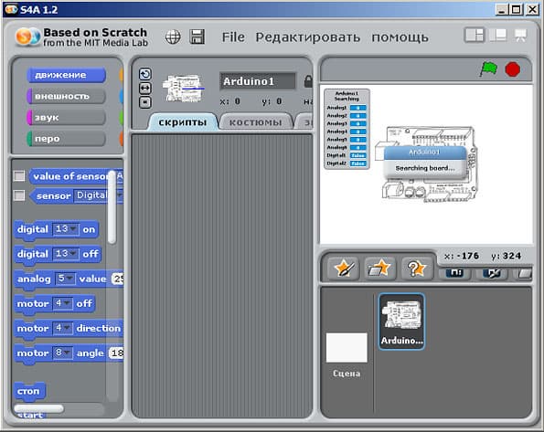Image resolution: width=544 pixels, height=432 pixels.
Task: Toggle 'value of sensor' checkbox
Action: (19, 175)
